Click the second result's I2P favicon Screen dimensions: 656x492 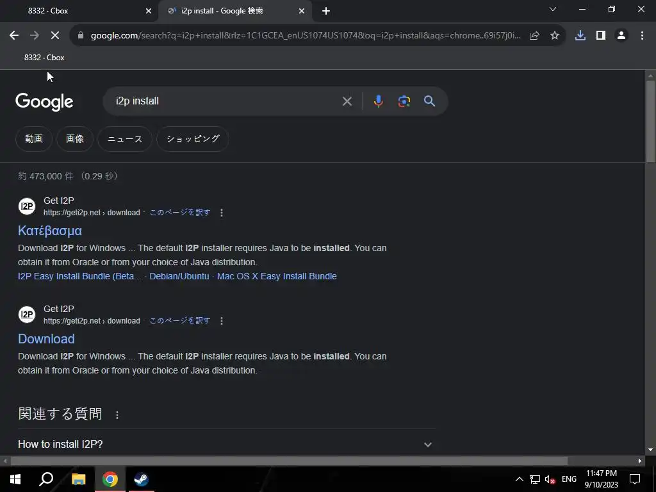(27, 315)
